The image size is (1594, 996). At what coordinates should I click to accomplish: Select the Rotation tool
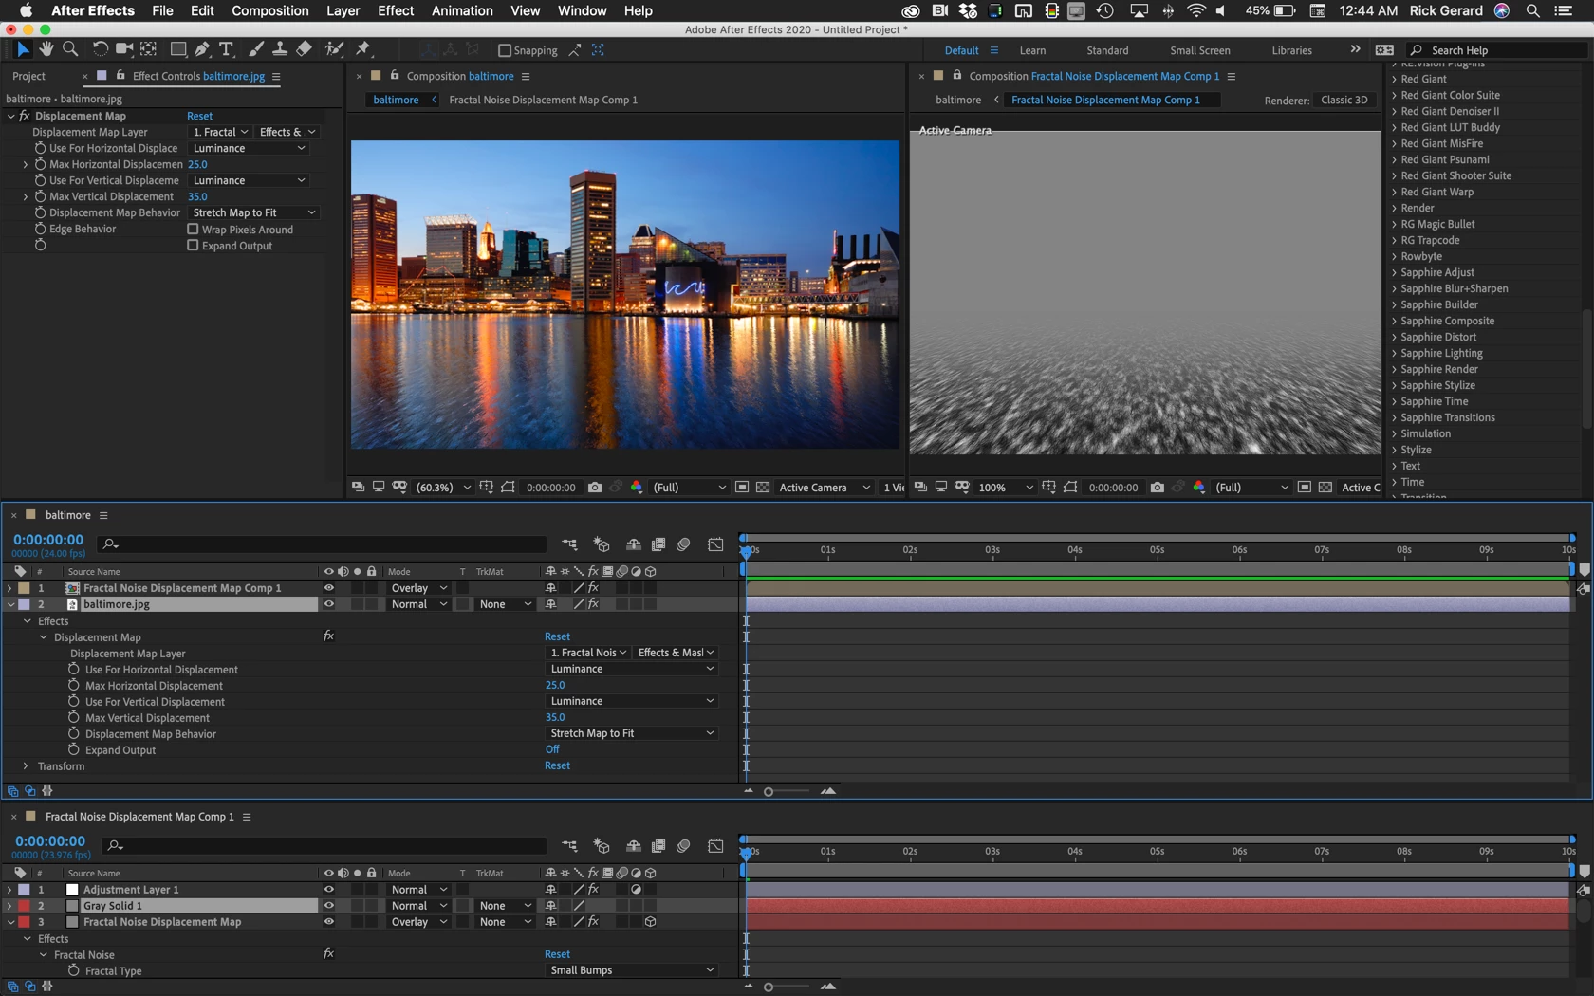(100, 49)
